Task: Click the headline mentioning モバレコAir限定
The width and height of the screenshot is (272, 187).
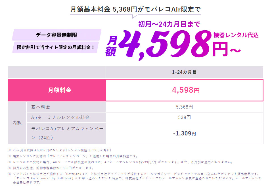Action: coord(135,9)
